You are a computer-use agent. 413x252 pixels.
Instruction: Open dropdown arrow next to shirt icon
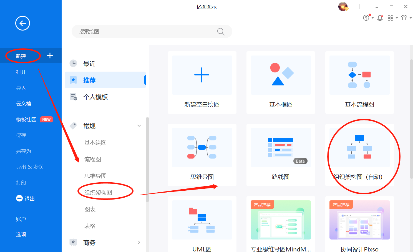tap(411, 18)
